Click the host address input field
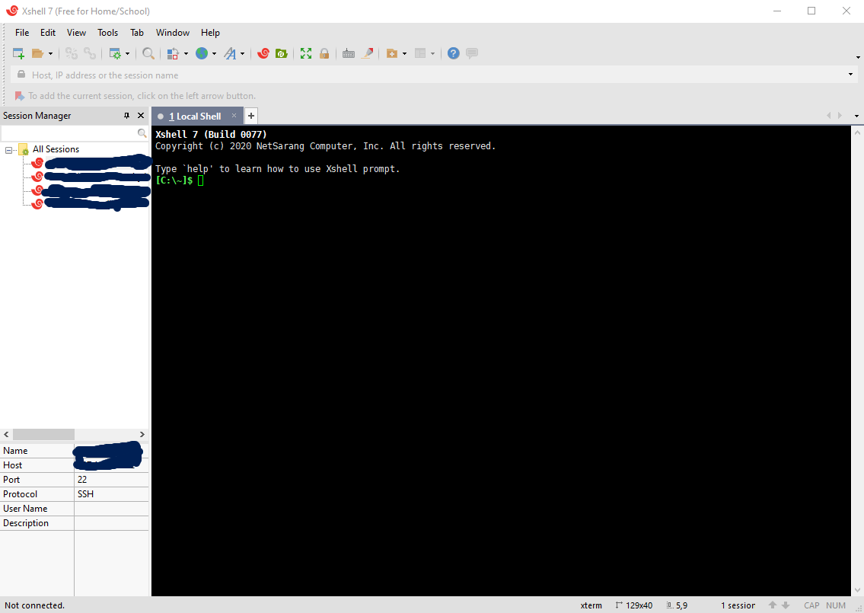 (x=435, y=75)
